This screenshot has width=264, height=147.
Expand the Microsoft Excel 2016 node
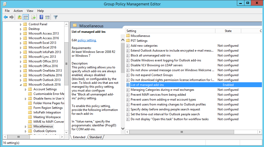21,48
